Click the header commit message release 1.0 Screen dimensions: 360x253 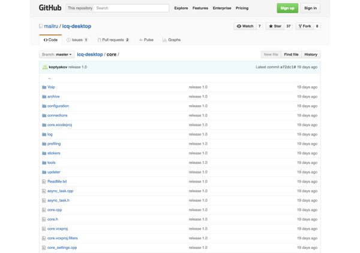click(x=77, y=67)
